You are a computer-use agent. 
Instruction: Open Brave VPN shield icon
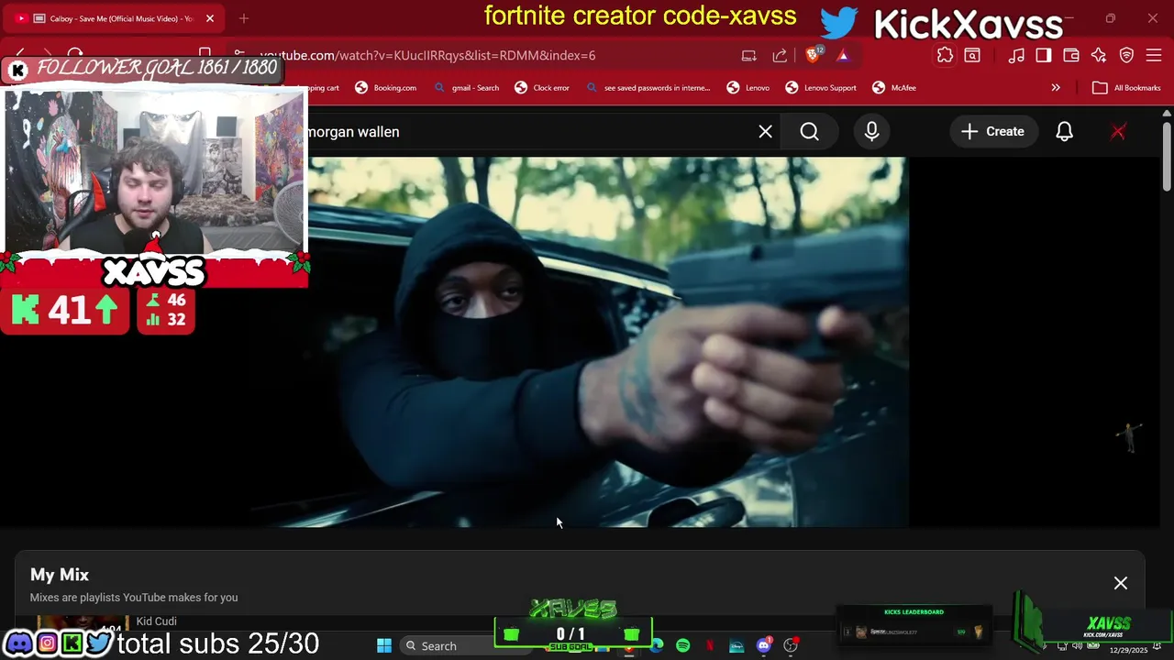[1126, 56]
